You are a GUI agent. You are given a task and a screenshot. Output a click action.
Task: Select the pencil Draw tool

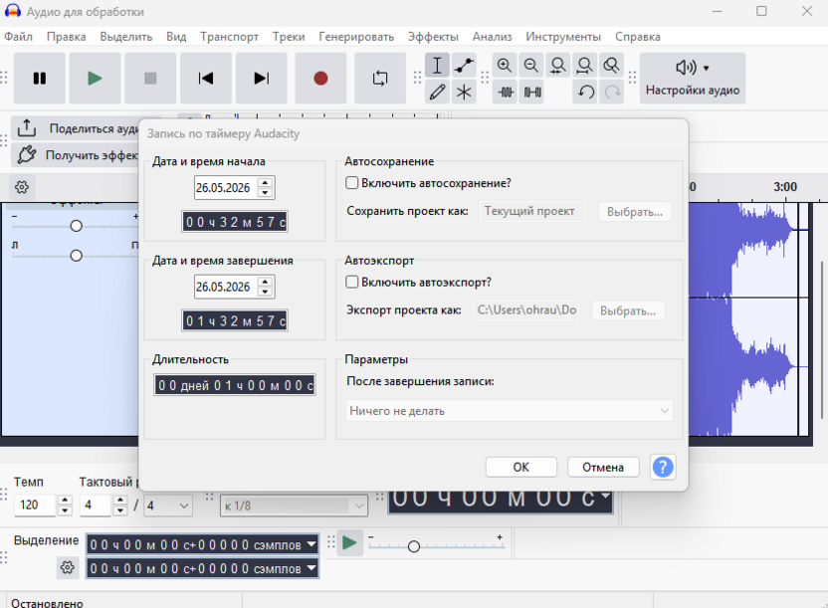(x=437, y=93)
